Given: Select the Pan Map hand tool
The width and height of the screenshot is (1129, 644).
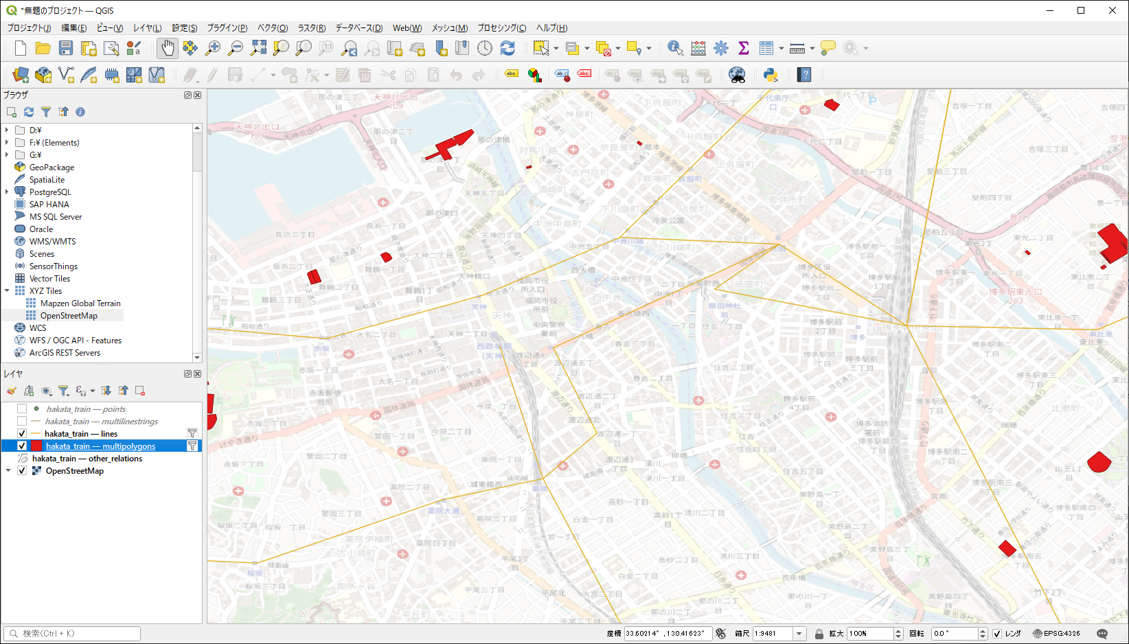Looking at the screenshot, I should (168, 48).
